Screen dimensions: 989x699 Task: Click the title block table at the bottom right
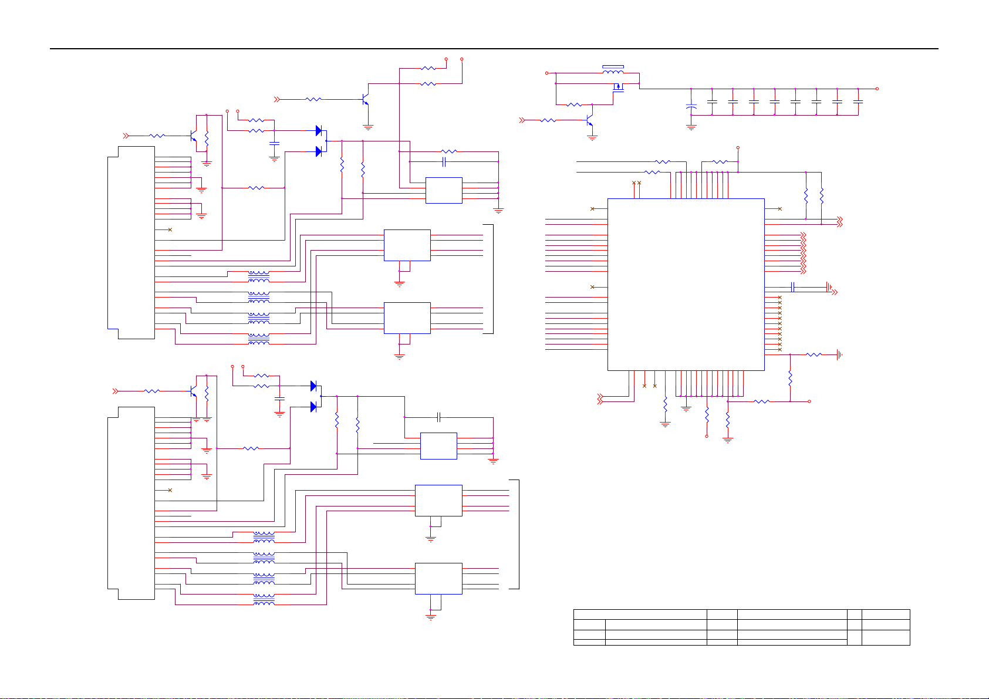point(741,627)
